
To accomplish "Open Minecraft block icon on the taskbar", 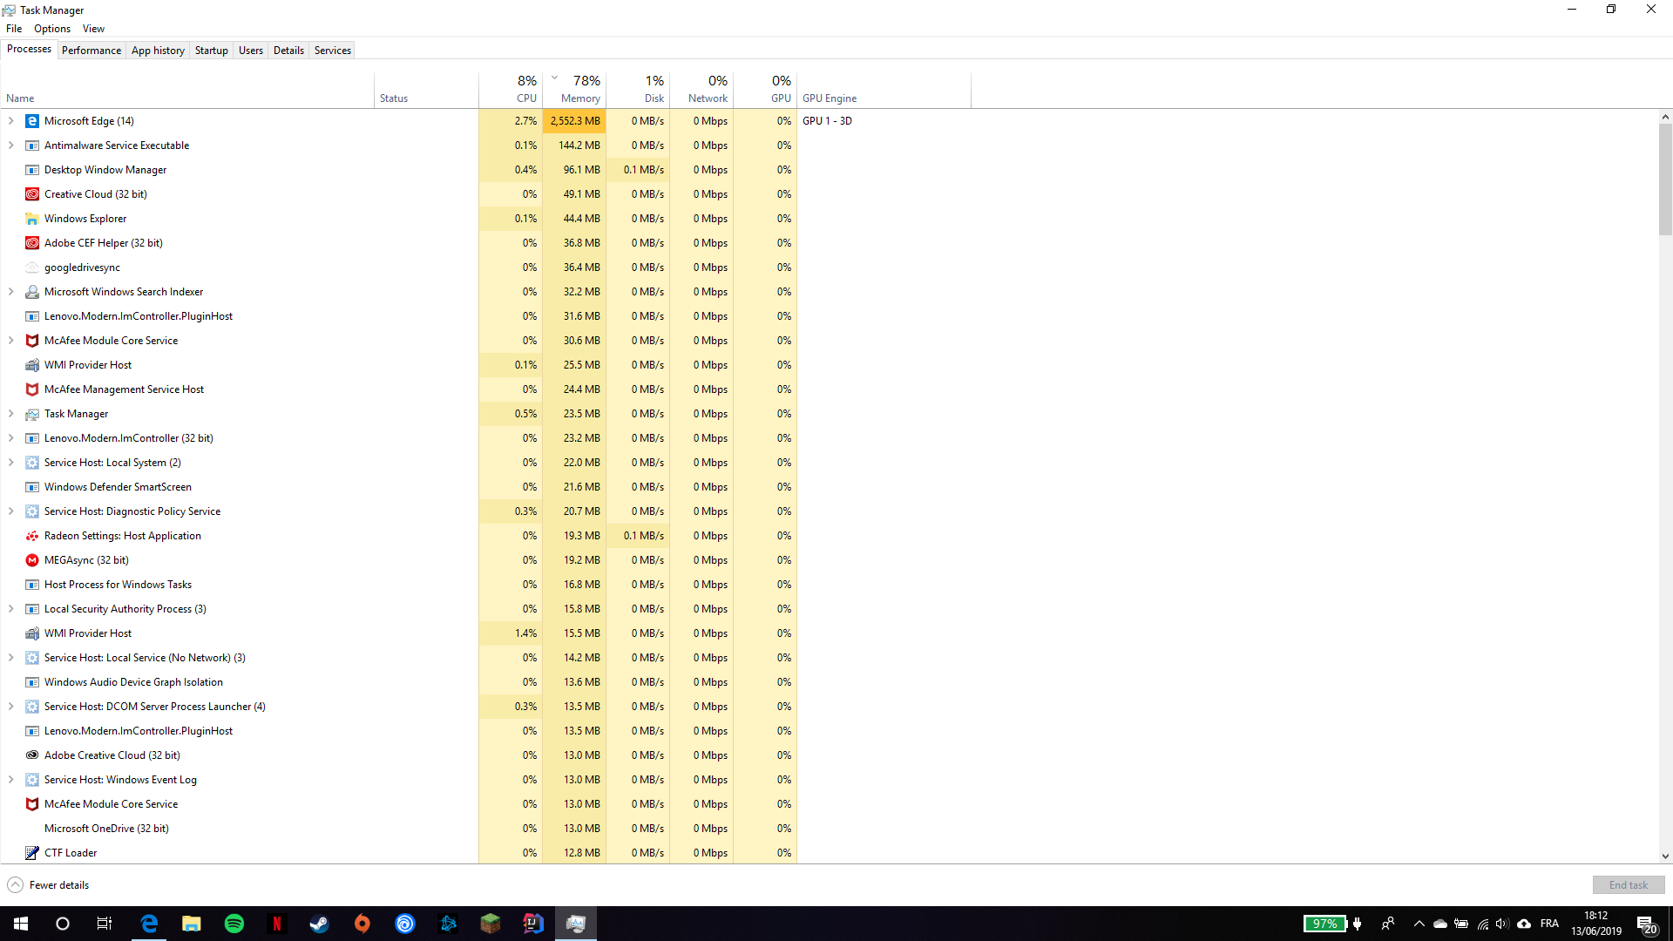I will pos(491,924).
